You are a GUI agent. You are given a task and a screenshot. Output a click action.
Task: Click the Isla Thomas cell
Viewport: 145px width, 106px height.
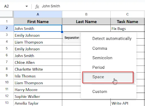(x=38, y=76)
